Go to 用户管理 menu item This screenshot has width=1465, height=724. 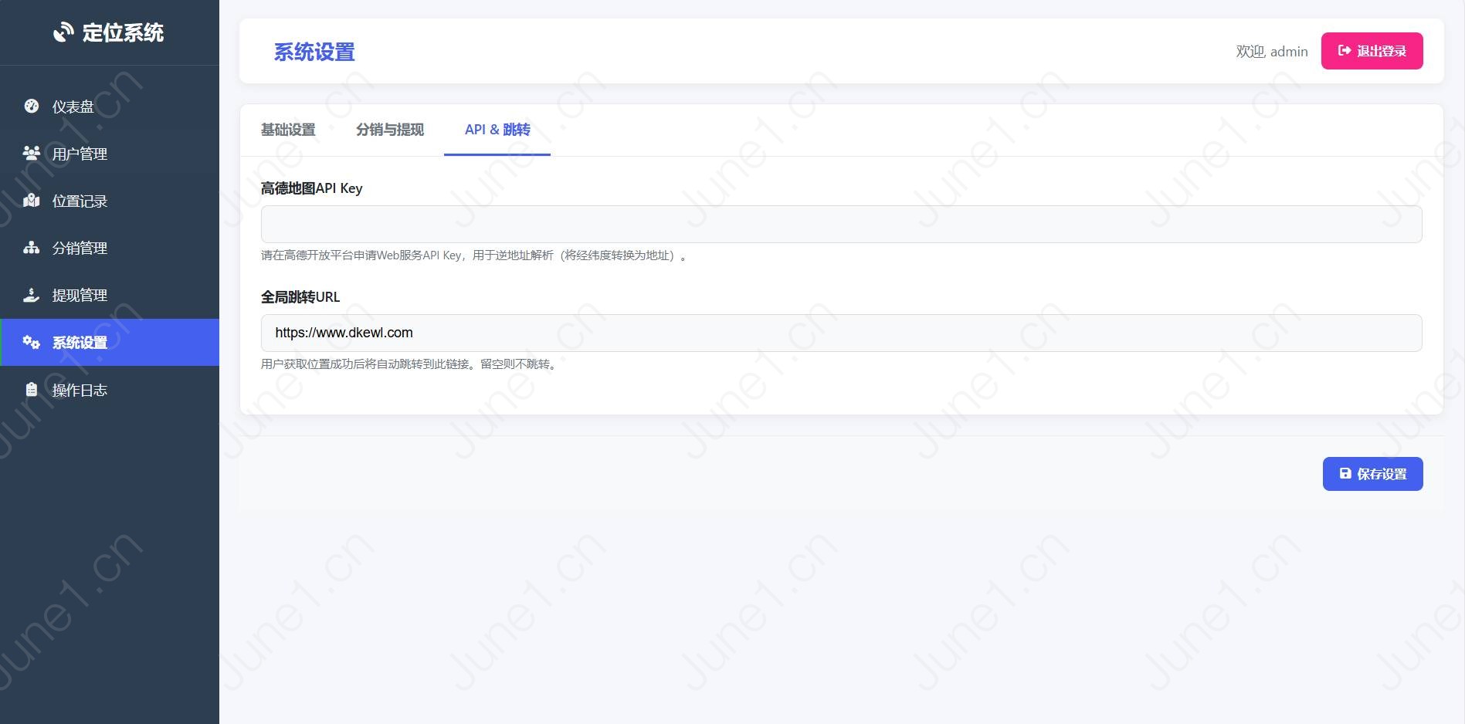110,154
